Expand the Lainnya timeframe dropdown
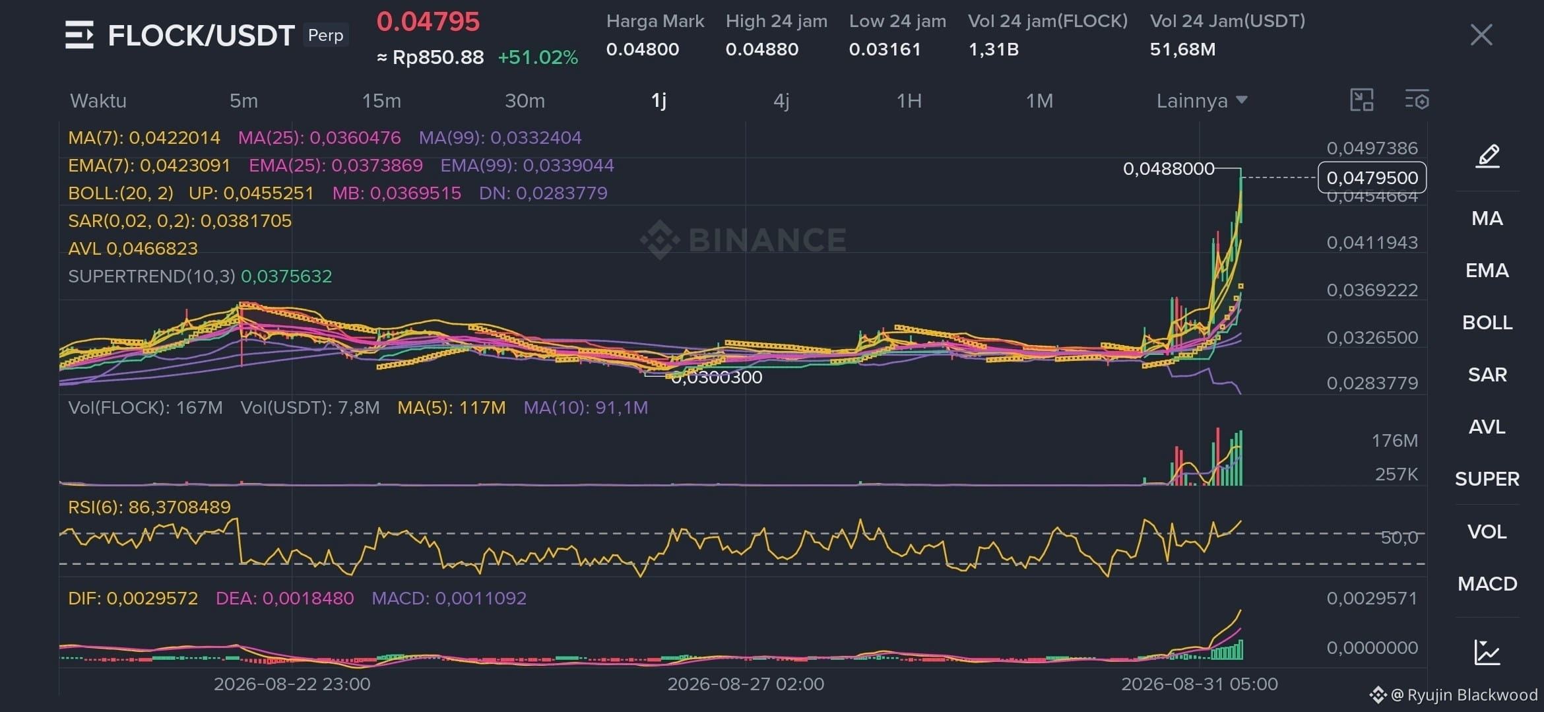The width and height of the screenshot is (1544, 712). point(1202,100)
